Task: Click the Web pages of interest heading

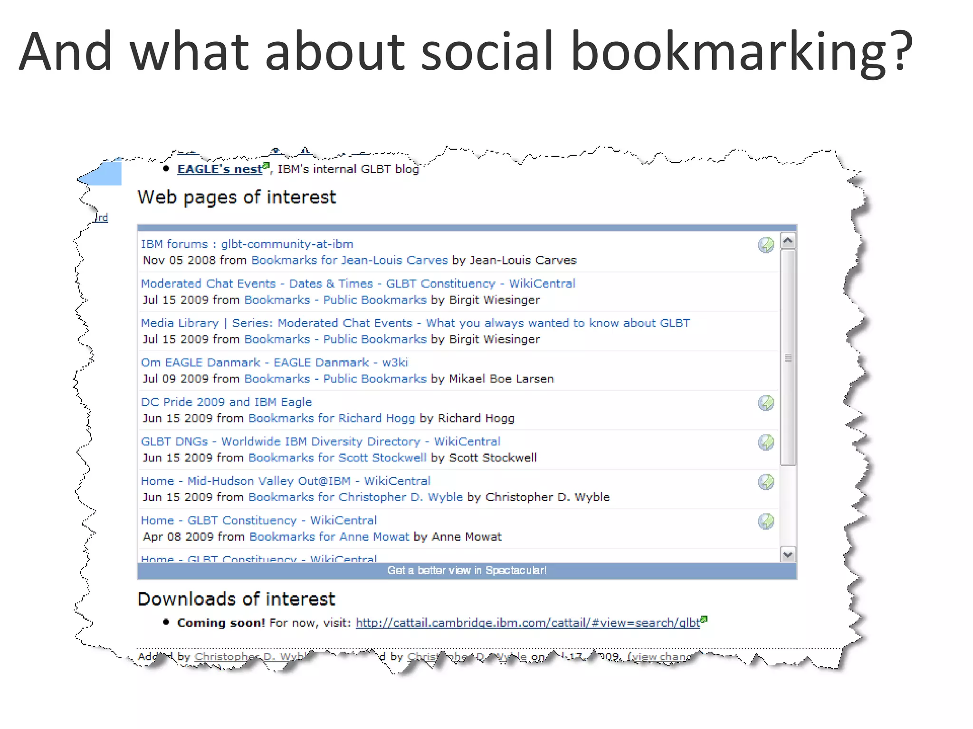Action: [x=237, y=197]
